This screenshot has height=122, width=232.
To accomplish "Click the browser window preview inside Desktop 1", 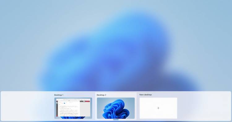I will point(73,107).
